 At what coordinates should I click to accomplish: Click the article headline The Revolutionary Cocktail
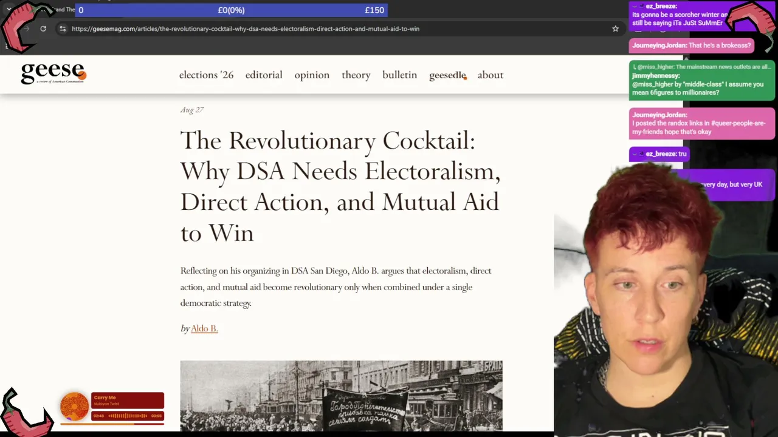point(340,186)
